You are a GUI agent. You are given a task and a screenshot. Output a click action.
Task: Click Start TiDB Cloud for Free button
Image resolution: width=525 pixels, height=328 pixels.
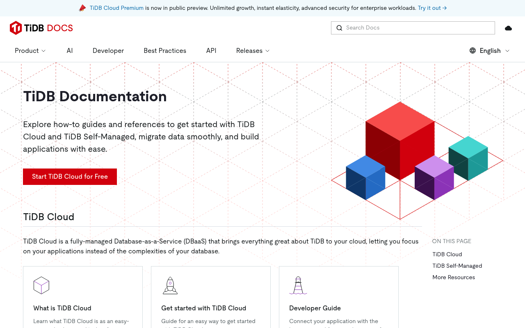click(70, 177)
